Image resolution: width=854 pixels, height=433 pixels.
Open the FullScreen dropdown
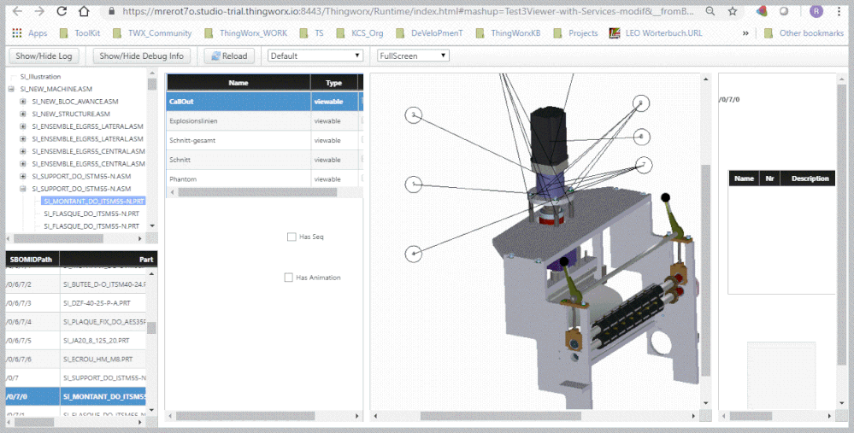pos(414,56)
